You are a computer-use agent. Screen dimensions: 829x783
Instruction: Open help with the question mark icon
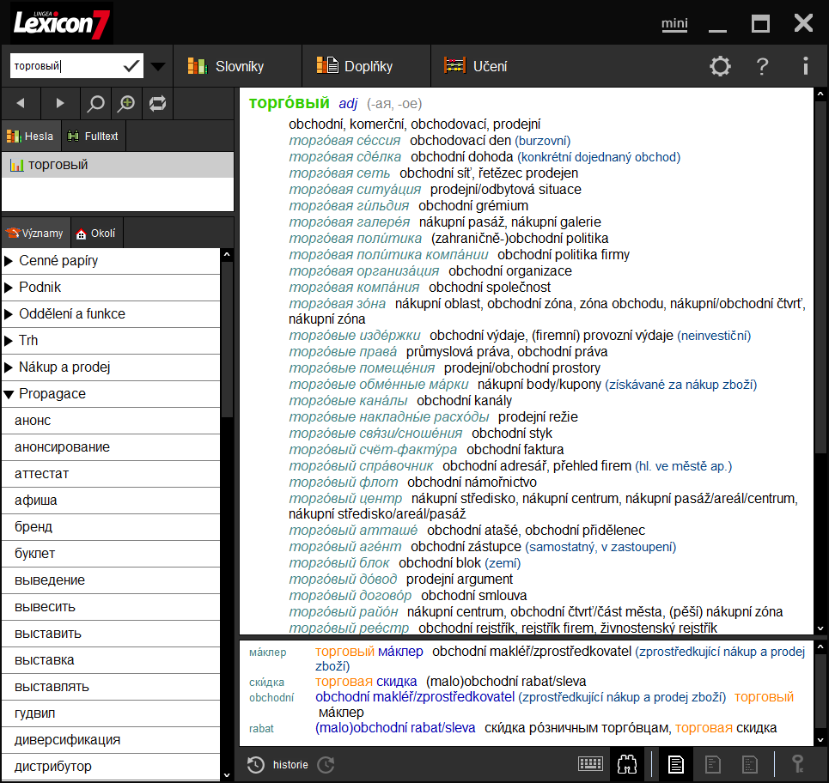(x=762, y=66)
